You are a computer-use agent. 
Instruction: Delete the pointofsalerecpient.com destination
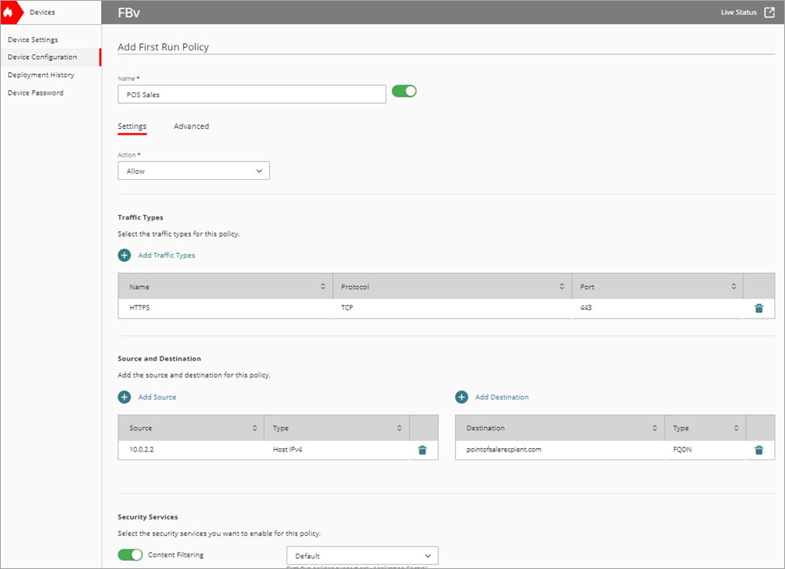tap(758, 450)
